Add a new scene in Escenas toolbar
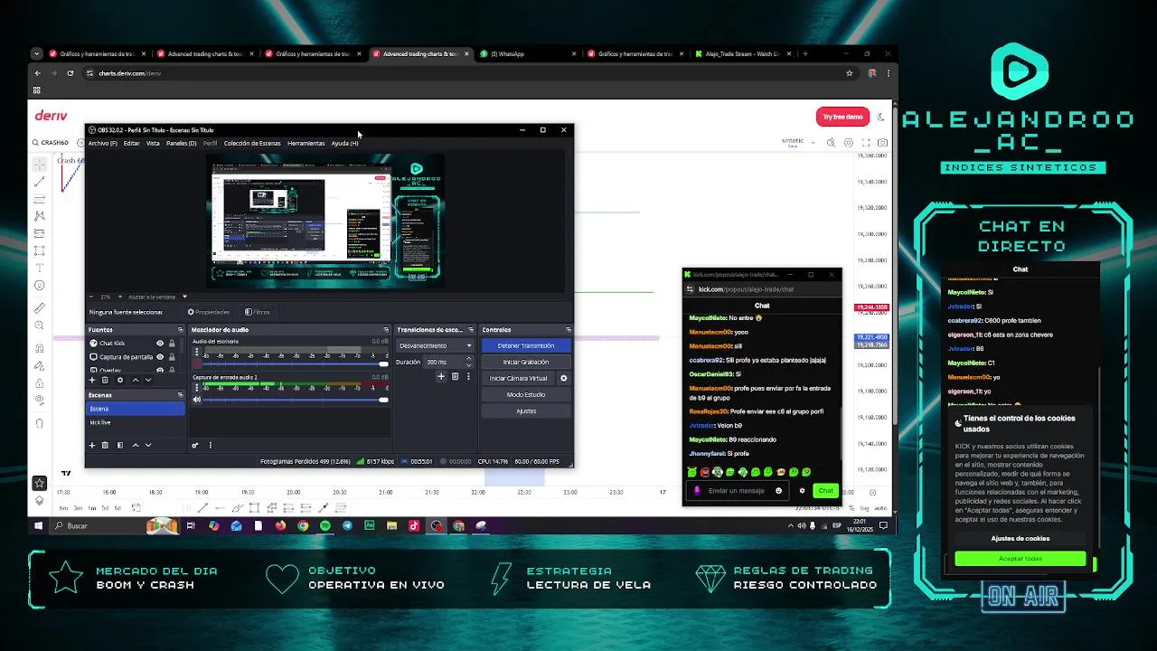Screen dimensions: 1157x651 click(x=91, y=445)
